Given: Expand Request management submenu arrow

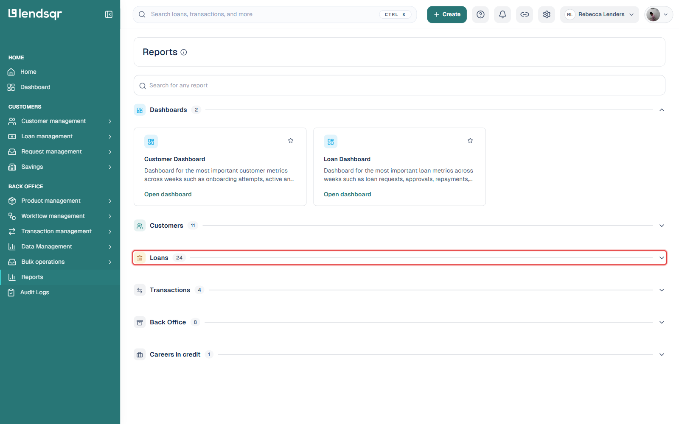Looking at the screenshot, I should point(110,152).
